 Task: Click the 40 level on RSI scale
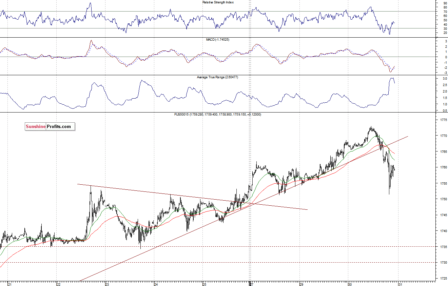[x=445, y=24]
